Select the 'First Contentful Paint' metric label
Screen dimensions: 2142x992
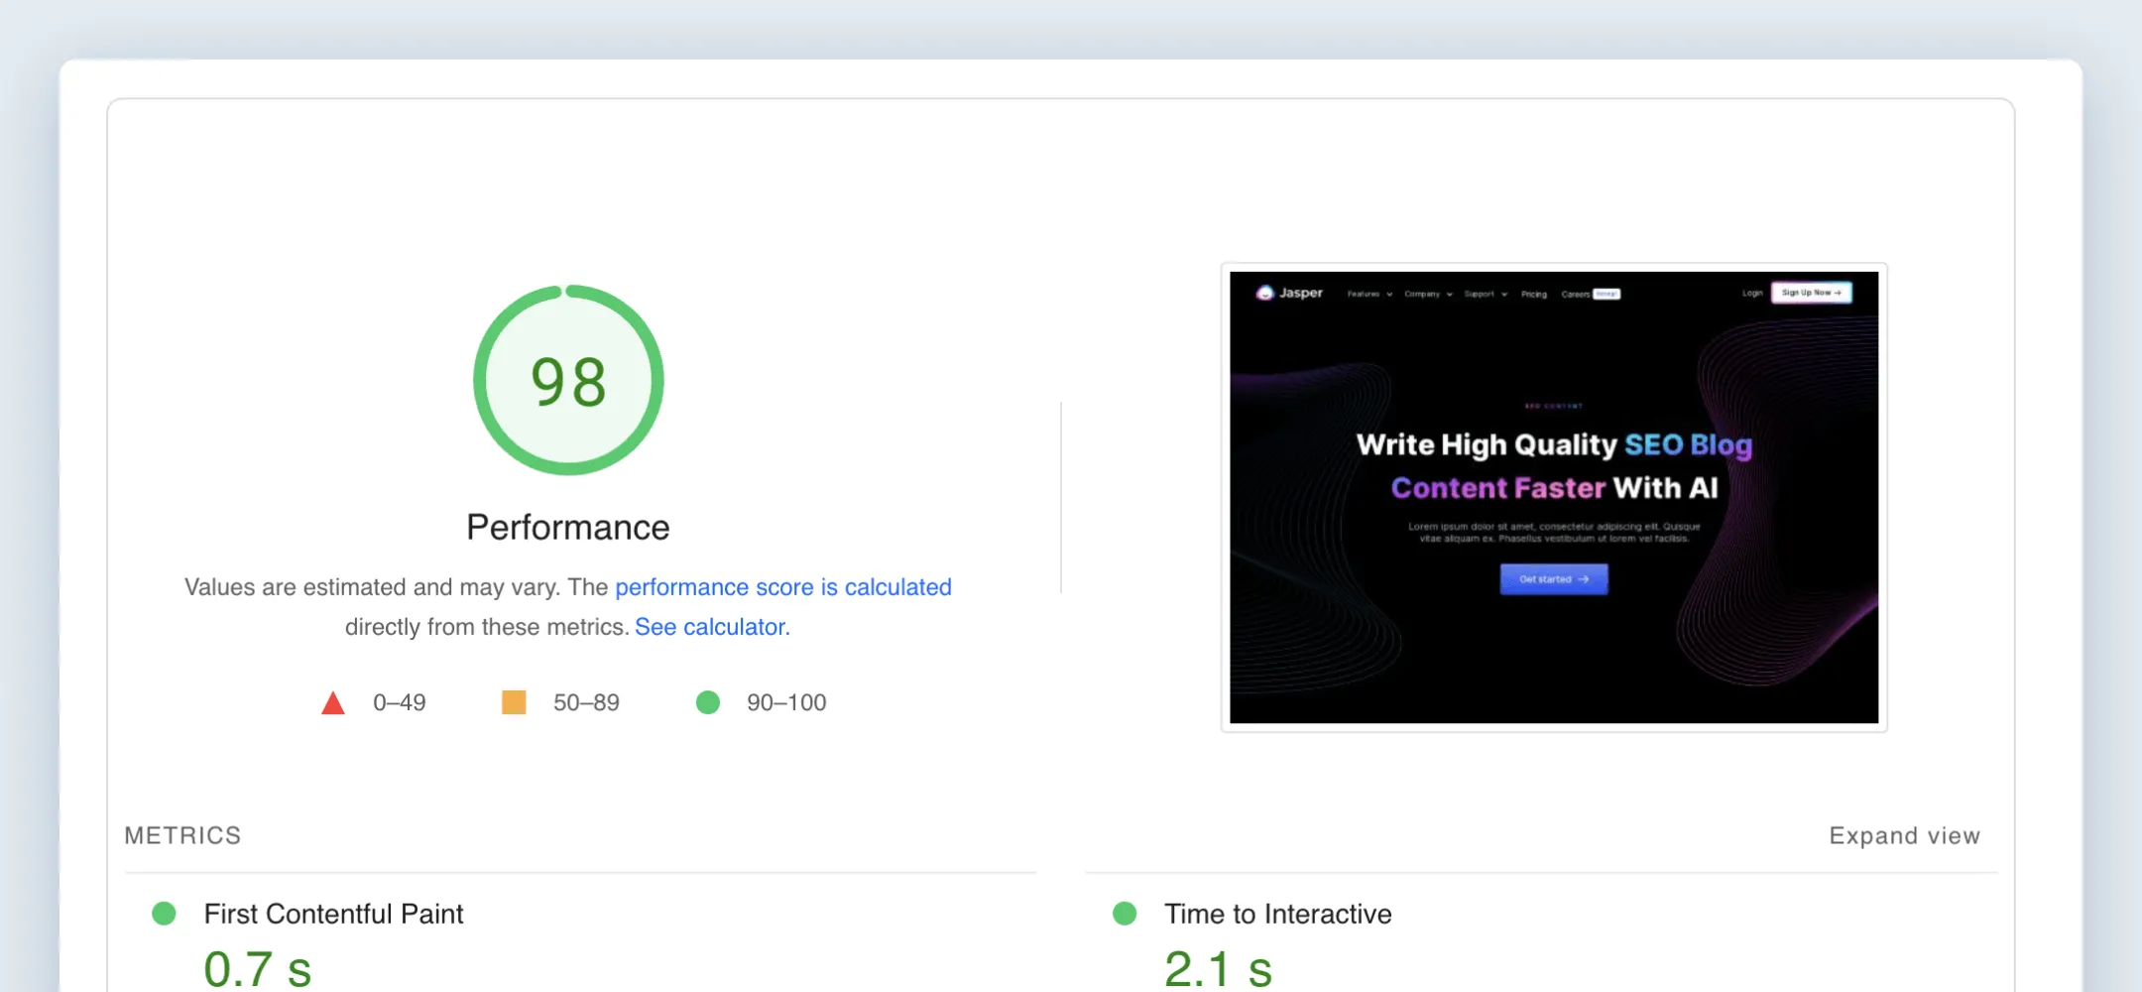[x=333, y=914]
